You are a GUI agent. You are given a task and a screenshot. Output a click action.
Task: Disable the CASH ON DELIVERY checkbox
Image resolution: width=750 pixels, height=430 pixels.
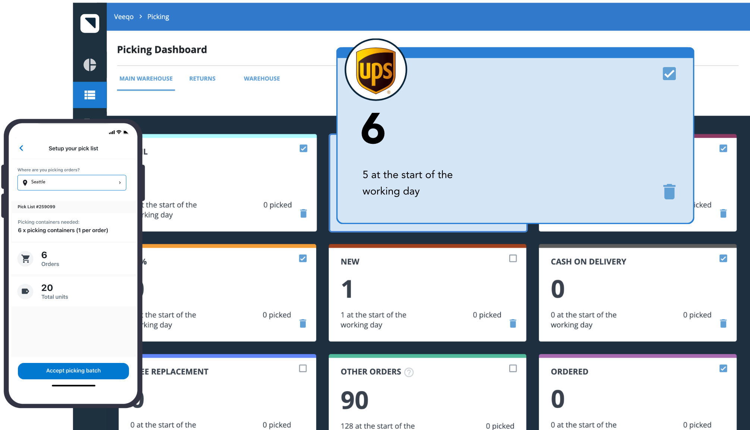723,258
